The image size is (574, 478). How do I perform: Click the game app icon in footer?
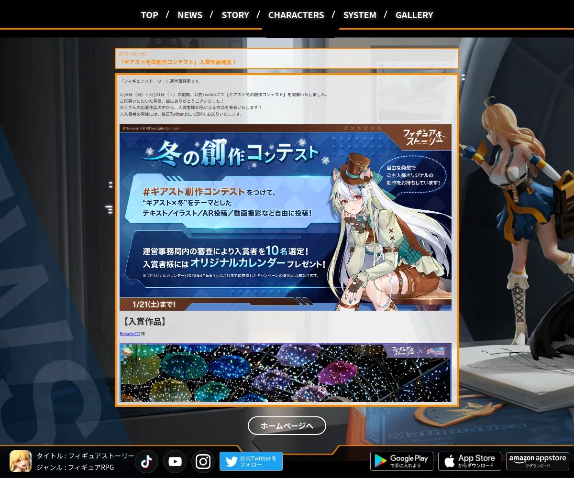[21, 461]
